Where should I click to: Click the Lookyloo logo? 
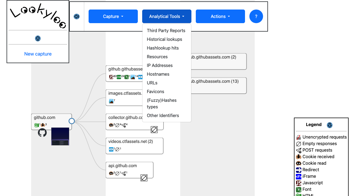(x=38, y=16)
